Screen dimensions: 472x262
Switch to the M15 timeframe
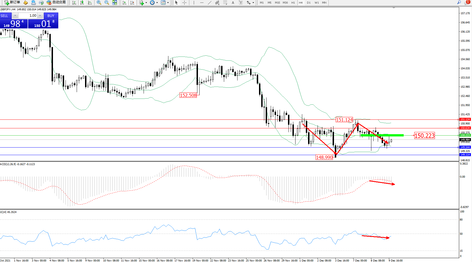tap(277, 3)
